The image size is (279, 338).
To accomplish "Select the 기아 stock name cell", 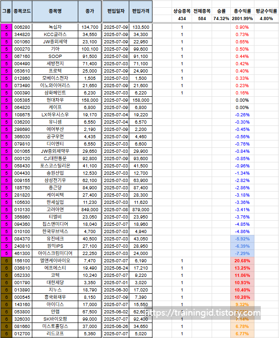I will click(55, 49).
